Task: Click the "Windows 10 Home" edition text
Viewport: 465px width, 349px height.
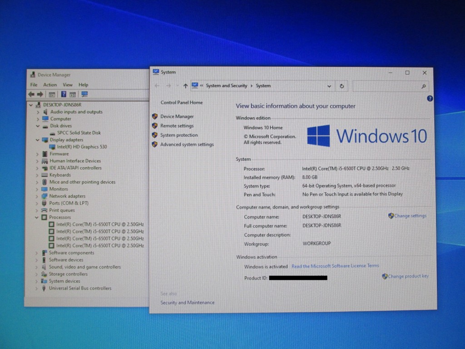Action: click(263, 128)
